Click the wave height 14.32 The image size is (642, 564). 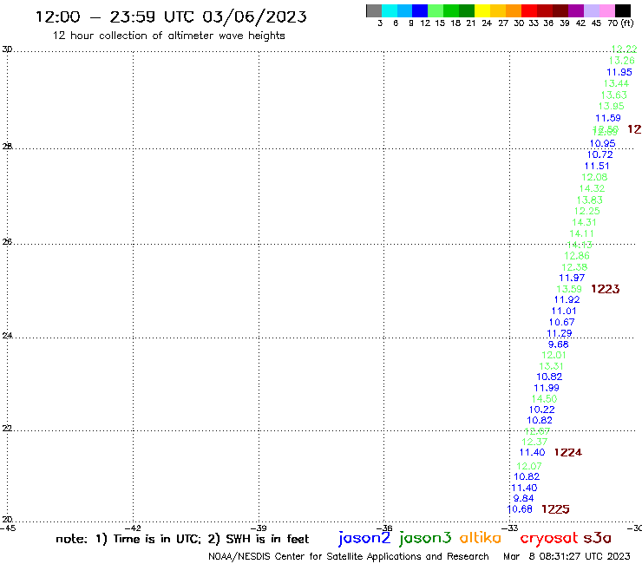(592, 188)
